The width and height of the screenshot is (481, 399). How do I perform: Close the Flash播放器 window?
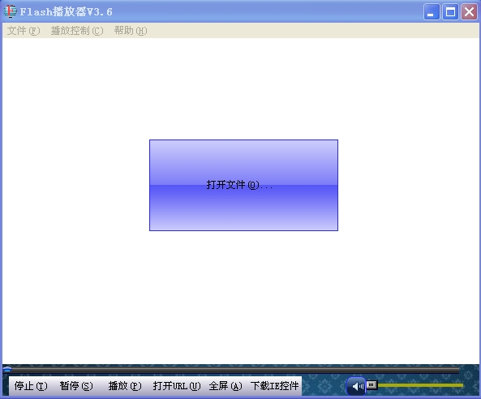(x=469, y=12)
